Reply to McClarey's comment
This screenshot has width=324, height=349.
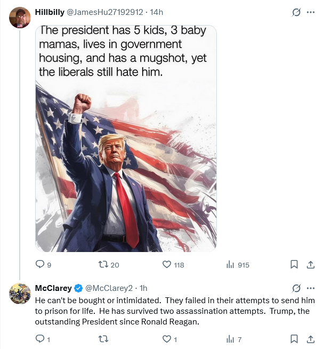39,338
